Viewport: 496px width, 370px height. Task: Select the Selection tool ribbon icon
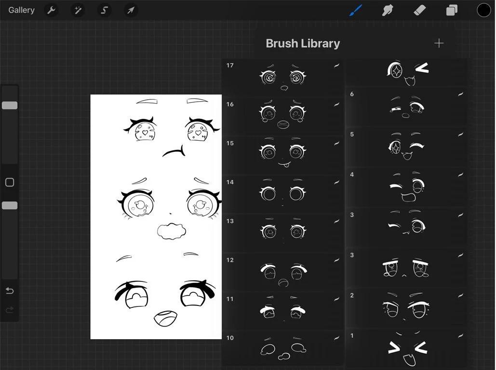click(x=104, y=11)
